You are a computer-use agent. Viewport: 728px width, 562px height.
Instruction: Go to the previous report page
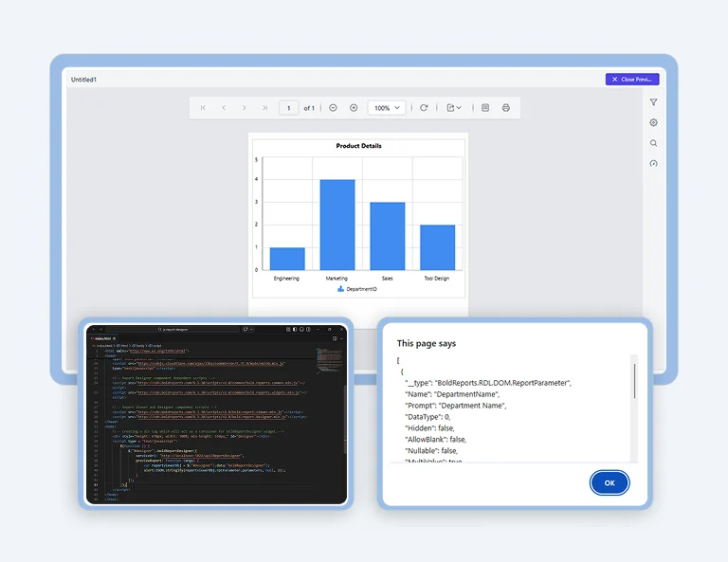(224, 108)
